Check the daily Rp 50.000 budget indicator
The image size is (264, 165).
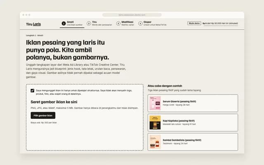point(220,24)
